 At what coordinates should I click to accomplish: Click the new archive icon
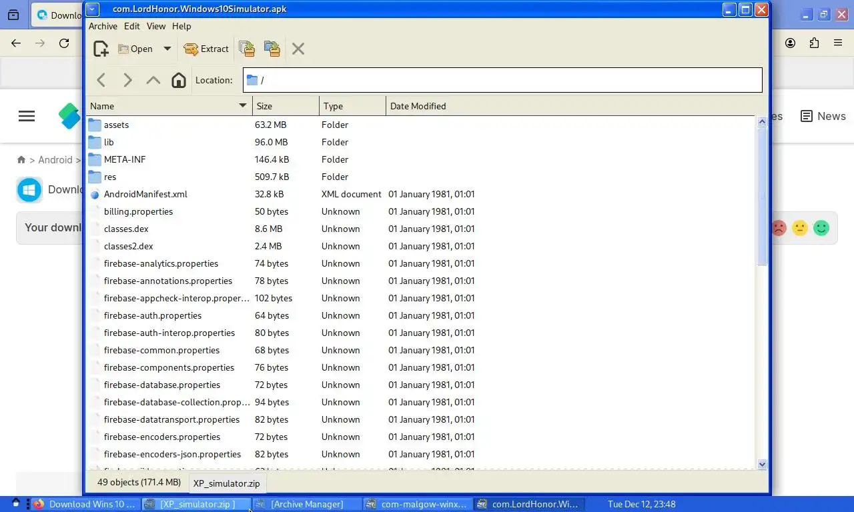[101, 49]
